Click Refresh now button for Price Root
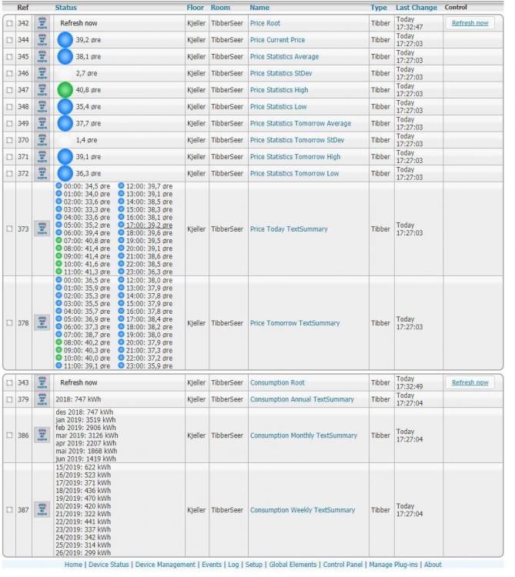The image size is (515, 577). pyautogui.click(x=470, y=23)
